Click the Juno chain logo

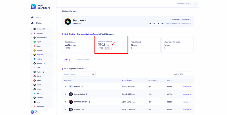34,102
